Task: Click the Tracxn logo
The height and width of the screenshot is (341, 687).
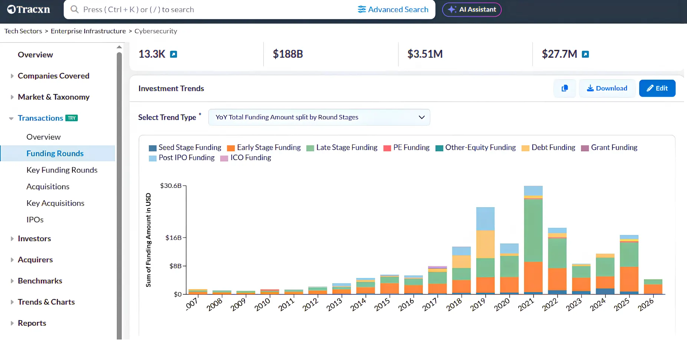Action: [x=29, y=10]
